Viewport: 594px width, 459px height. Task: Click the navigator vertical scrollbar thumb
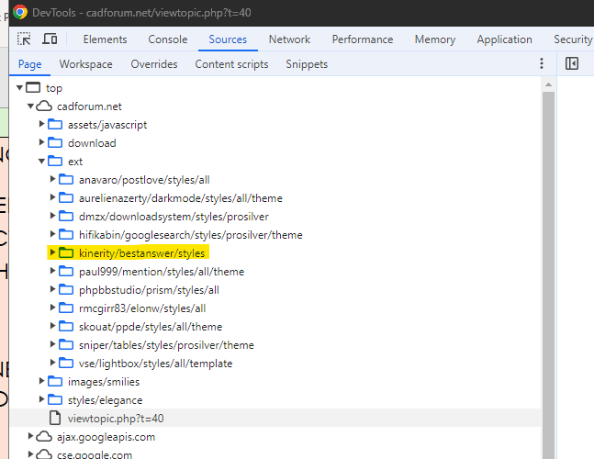[548, 275]
